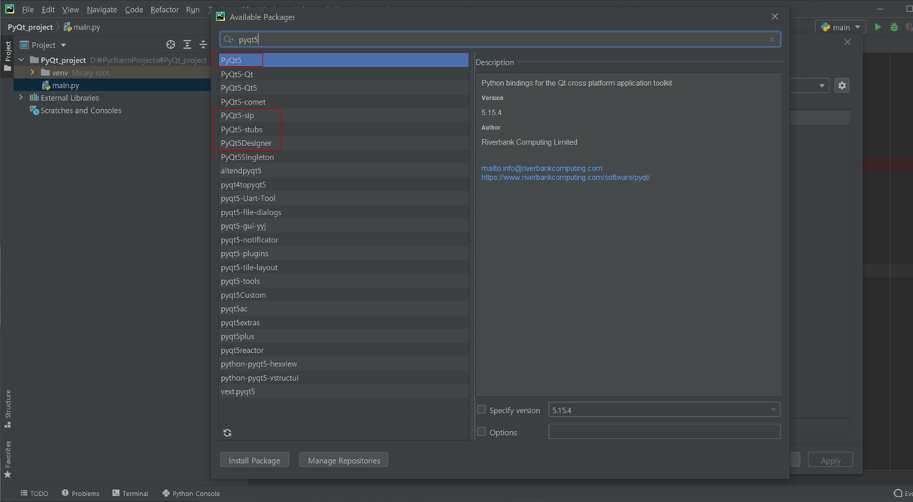Collapse the PyQt_project tree node
This screenshot has width=913, height=502.
pyautogui.click(x=21, y=60)
